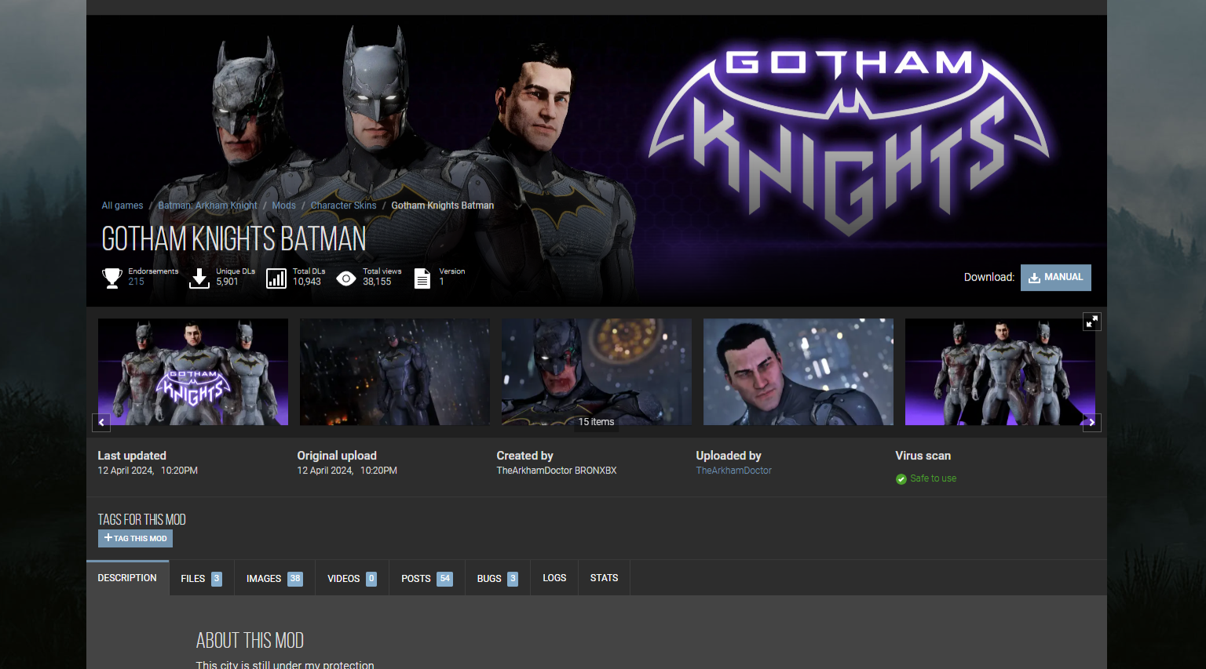Advance the image carousel with the right arrow

[x=1091, y=422]
